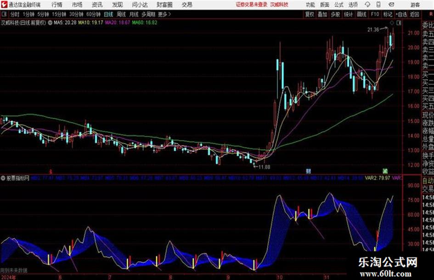Open the F10 company info button
This screenshot has height=280, width=434.
click(375, 14)
